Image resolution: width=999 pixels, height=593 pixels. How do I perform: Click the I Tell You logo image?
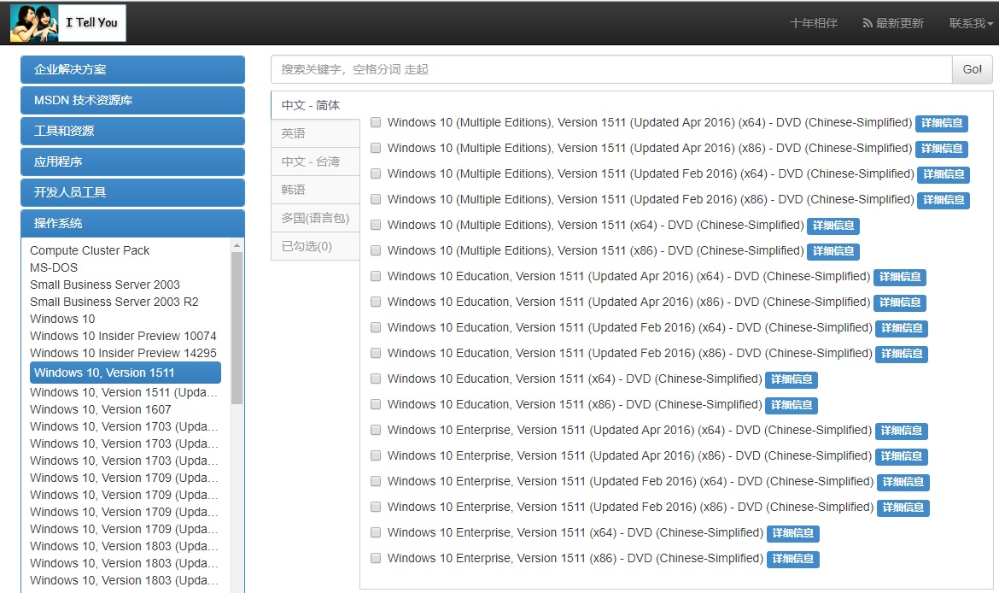67,23
